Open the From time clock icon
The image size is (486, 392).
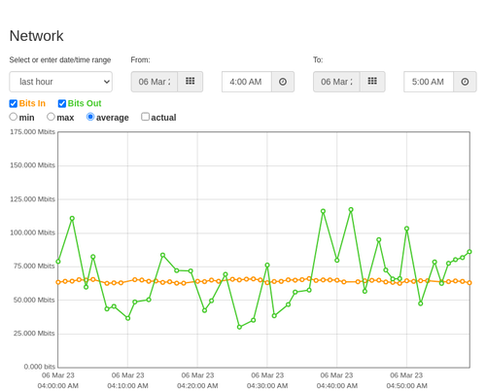coord(283,82)
